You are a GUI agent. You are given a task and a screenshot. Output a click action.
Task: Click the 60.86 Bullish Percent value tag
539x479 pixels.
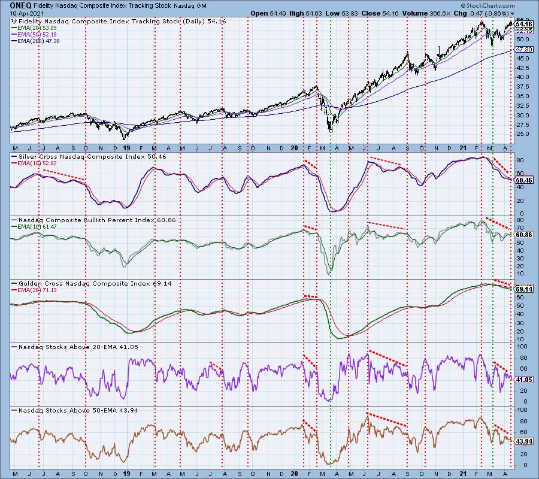[524, 235]
